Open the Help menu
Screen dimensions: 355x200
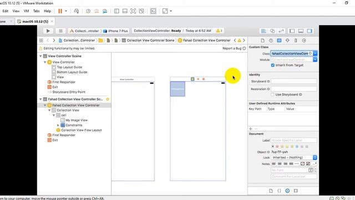point(47,11)
